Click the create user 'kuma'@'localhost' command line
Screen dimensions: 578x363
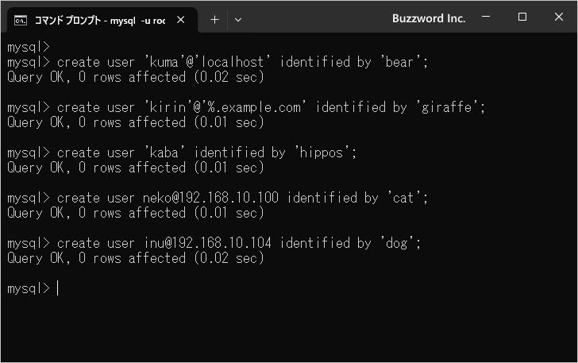coord(218,62)
